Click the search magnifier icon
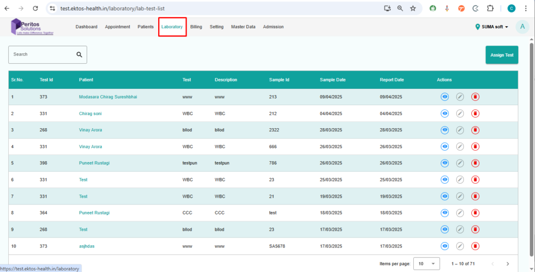This screenshot has height=272, width=535. click(79, 54)
